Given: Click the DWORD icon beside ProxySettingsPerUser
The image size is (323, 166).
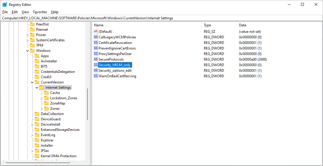Looking at the screenshot, I should pyautogui.click(x=96, y=54).
